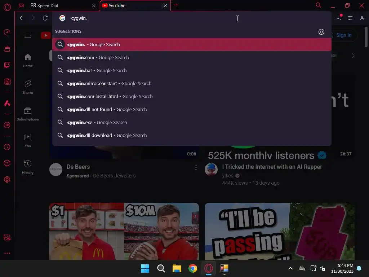Select suggestion cygwin.dll download
This screenshot has width=369, height=277.
(192, 136)
